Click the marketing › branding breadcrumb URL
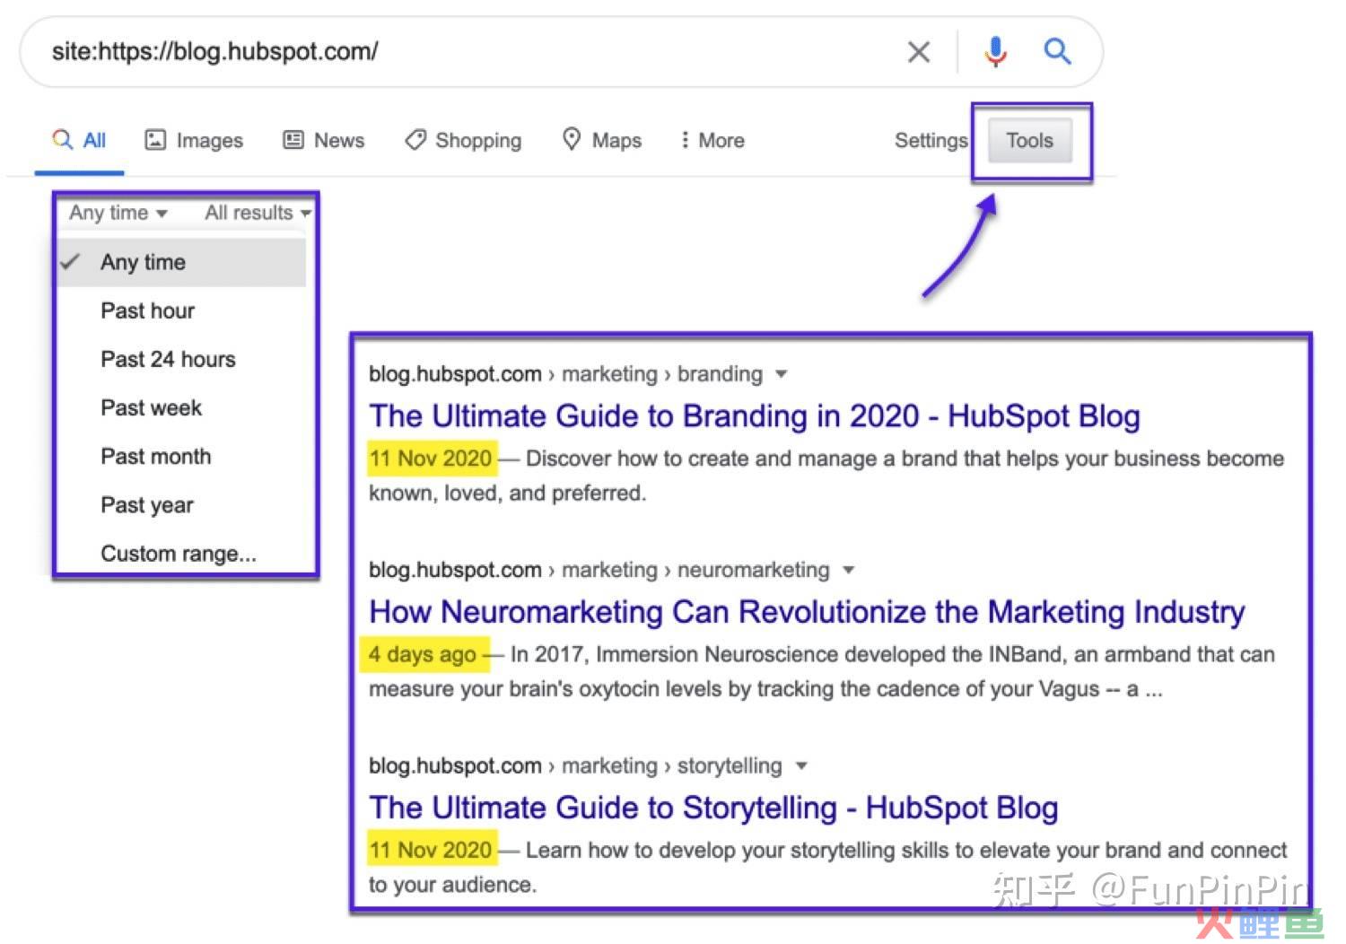Screen dimensions: 1346x944 [565, 374]
